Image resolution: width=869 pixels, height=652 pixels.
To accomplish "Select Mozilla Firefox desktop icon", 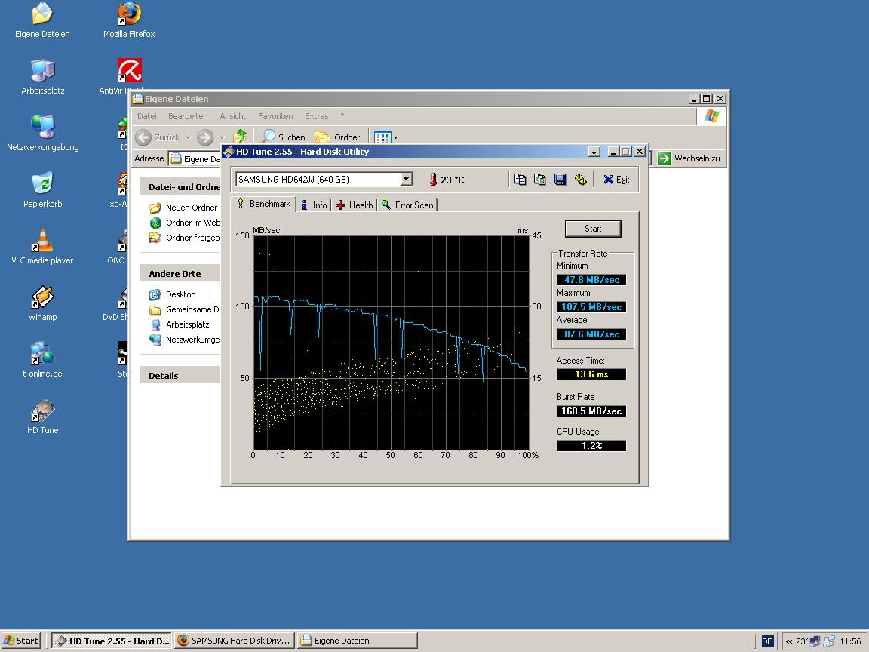I will (x=129, y=20).
